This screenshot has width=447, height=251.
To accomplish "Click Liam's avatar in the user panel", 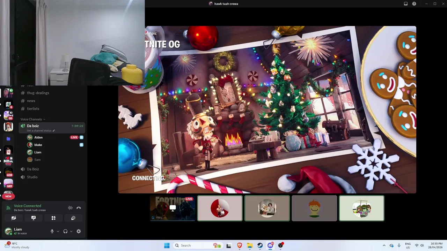I will click(x=8, y=231).
